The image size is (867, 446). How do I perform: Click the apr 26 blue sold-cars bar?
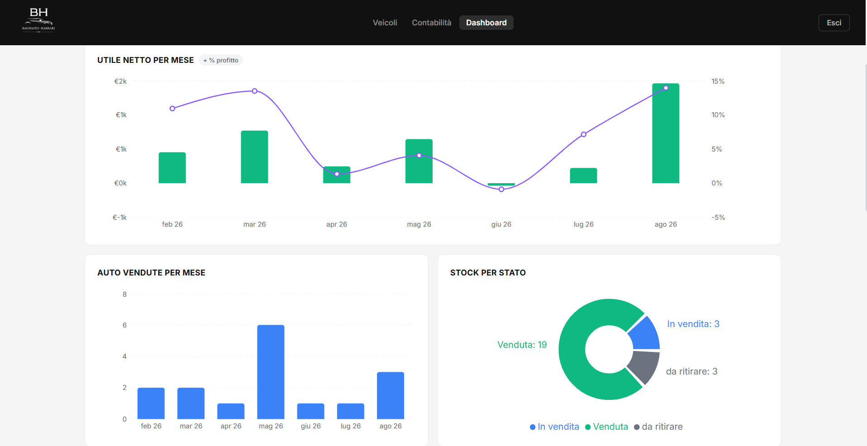pos(231,411)
